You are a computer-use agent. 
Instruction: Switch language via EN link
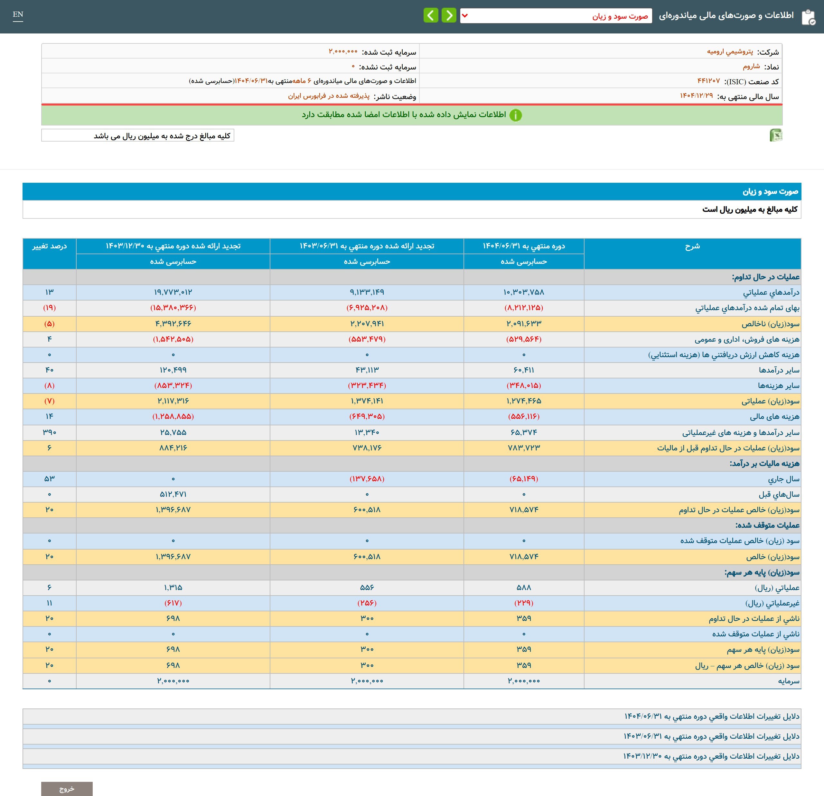[x=18, y=15]
